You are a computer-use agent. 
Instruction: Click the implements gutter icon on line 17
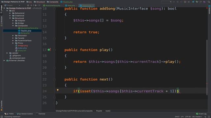click(49, 50)
